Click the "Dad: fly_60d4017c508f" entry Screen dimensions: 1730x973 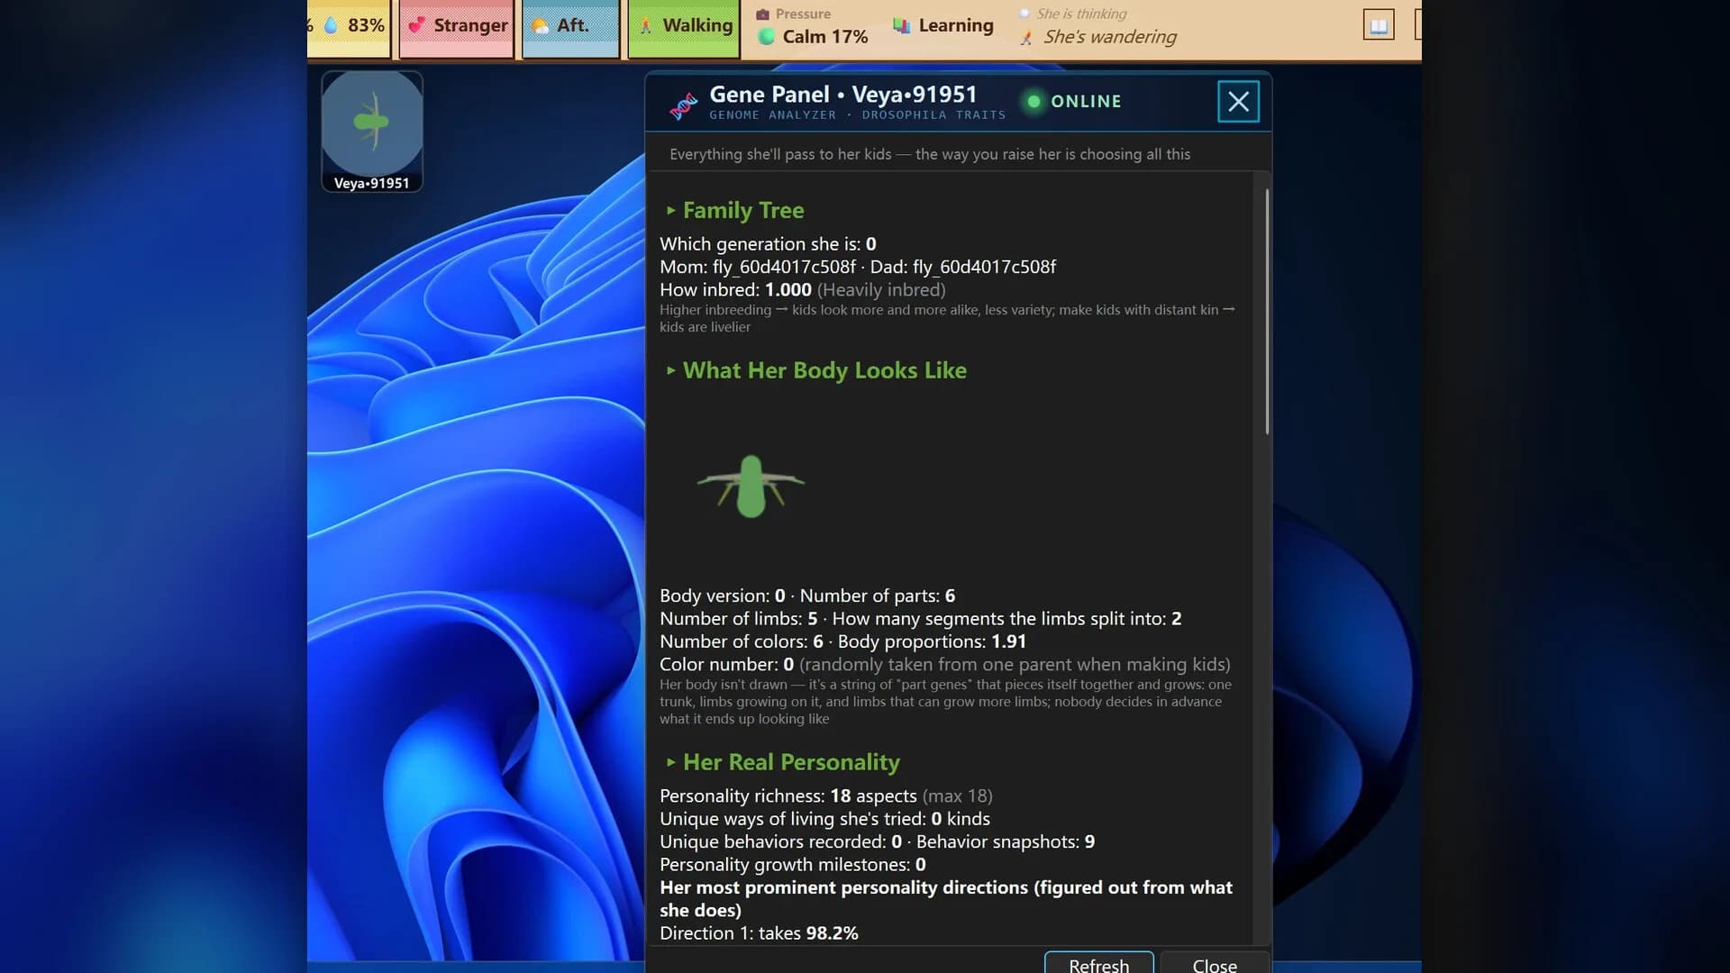pyautogui.click(x=963, y=267)
